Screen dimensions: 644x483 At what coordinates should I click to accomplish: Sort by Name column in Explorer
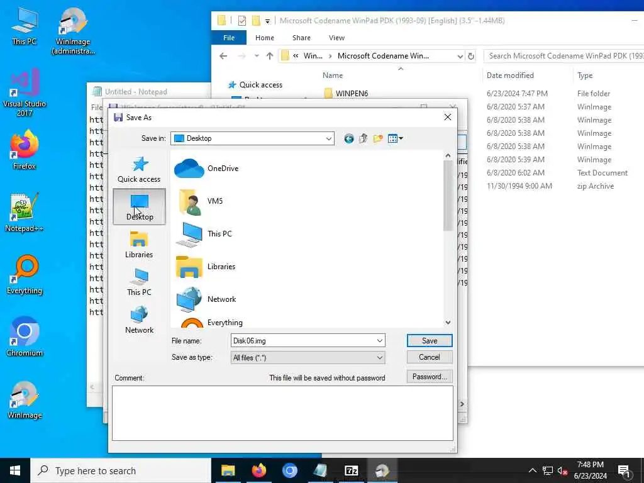coord(333,75)
